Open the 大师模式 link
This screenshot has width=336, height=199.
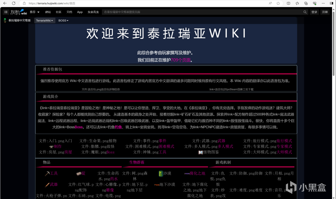285,152
